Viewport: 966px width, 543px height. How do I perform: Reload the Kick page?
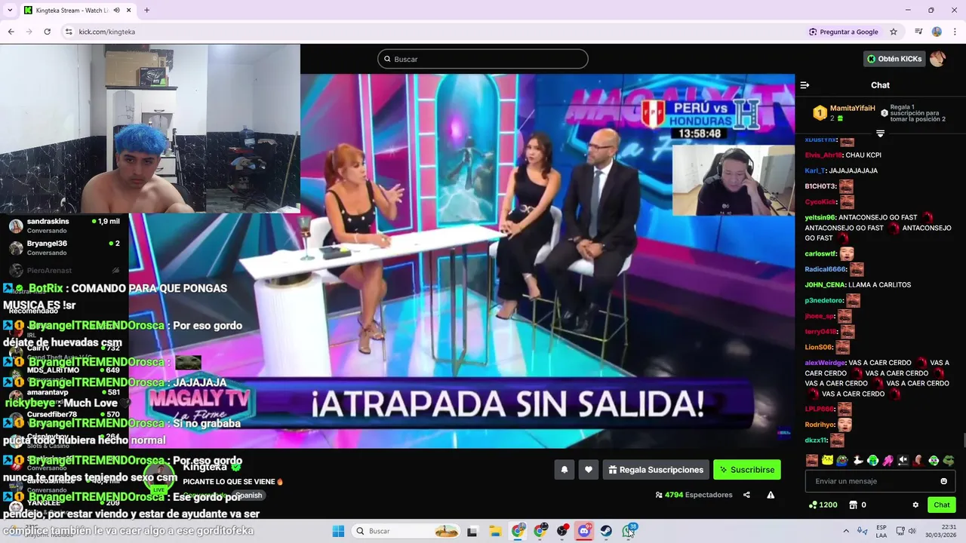47,32
